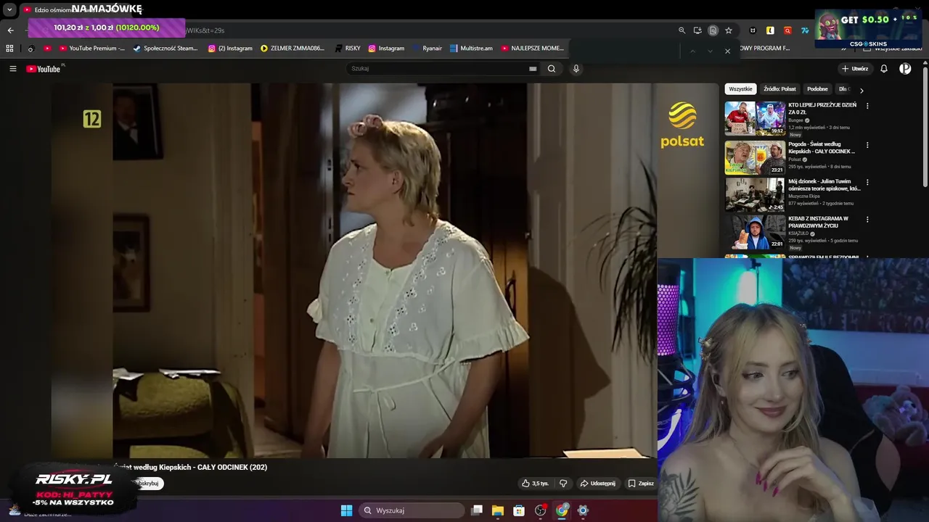Open NAJLEPSZE MOME... bookmark

click(533, 49)
